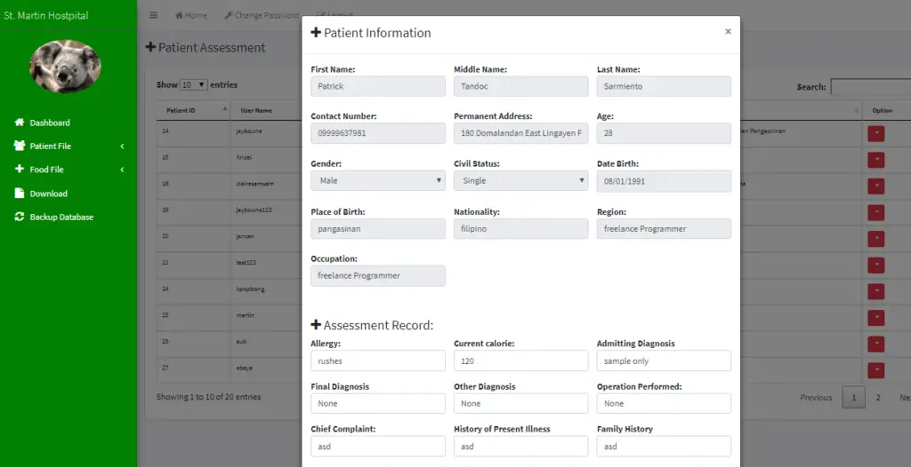This screenshot has height=467, width=911.
Task: Select 'Showing 1 to 10 of 20 entries' text
Action: [x=208, y=398]
